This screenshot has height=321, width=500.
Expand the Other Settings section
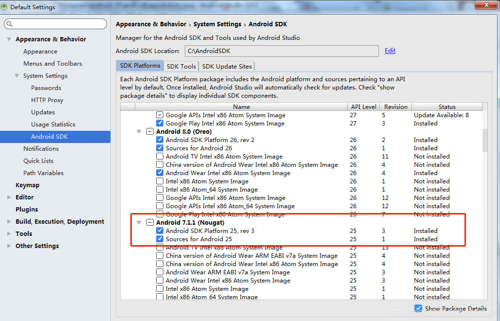(9, 246)
